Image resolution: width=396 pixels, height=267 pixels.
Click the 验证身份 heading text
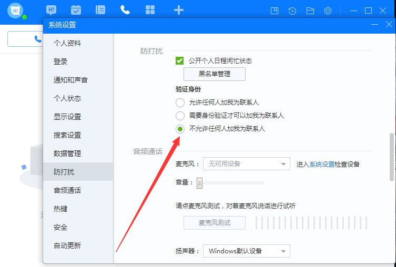click(188, 89)
